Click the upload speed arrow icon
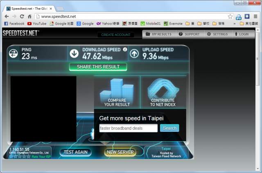Viewport: 262px width, 173px height. pos(134,53)
